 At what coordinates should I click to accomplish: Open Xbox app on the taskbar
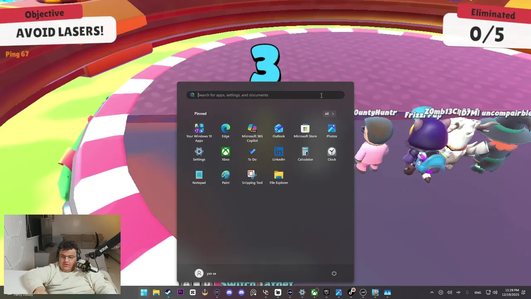pyautogui.click(x=314, y=292)
